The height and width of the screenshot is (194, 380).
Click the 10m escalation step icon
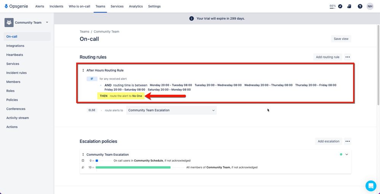click(83, 167)
